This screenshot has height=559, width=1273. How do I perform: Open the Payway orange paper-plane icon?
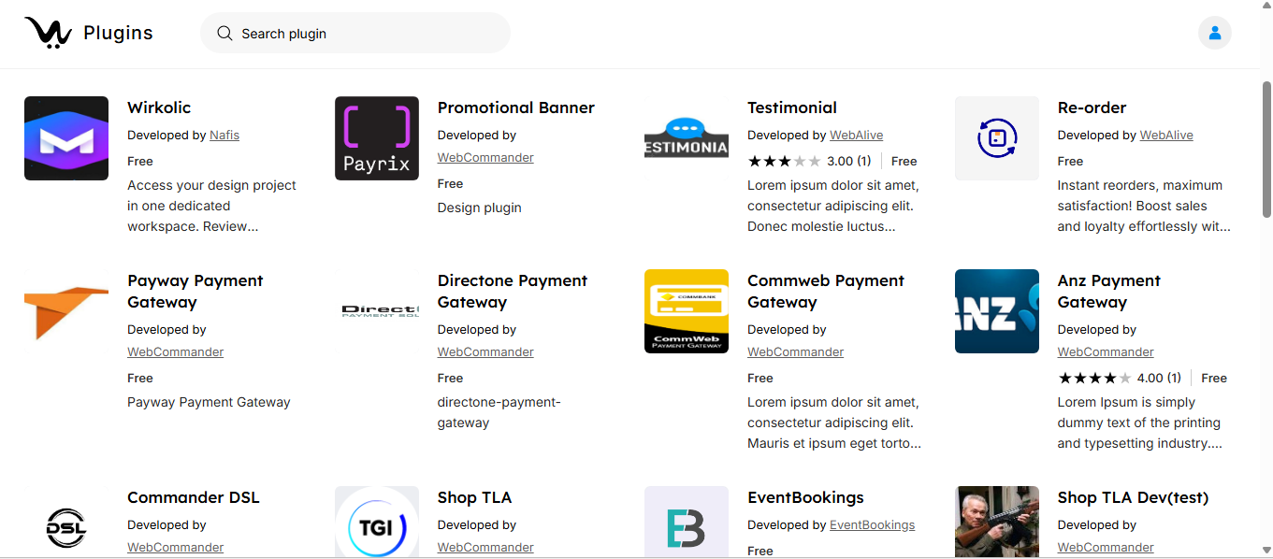(x=66, y=311)
